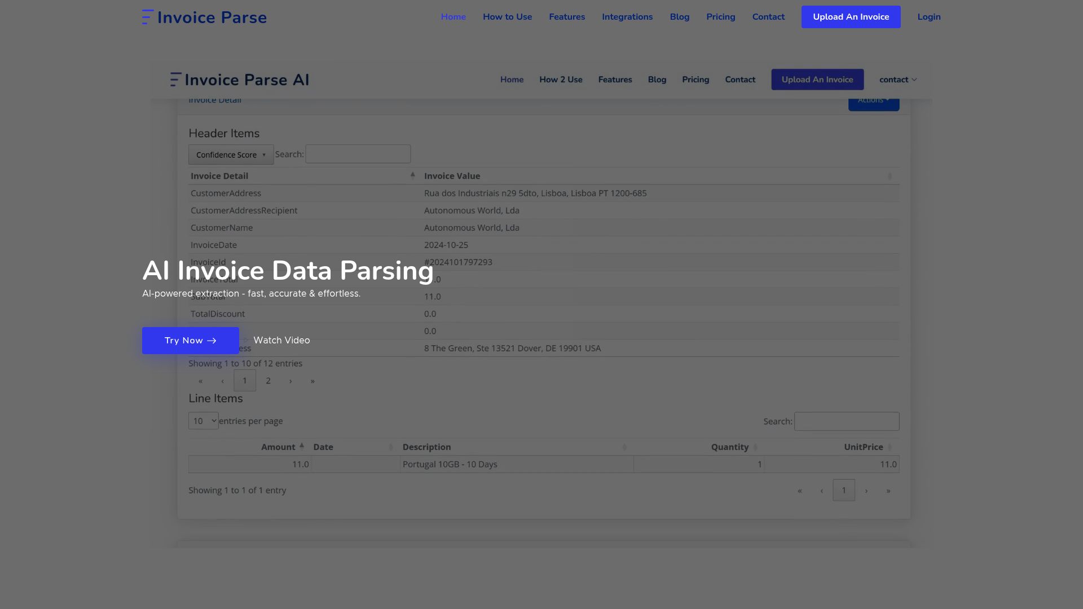Open the Integrations page
Image resolution: width=1083 pixels, height=609 pixels.
pyautogui.click(x=627, y=17)
